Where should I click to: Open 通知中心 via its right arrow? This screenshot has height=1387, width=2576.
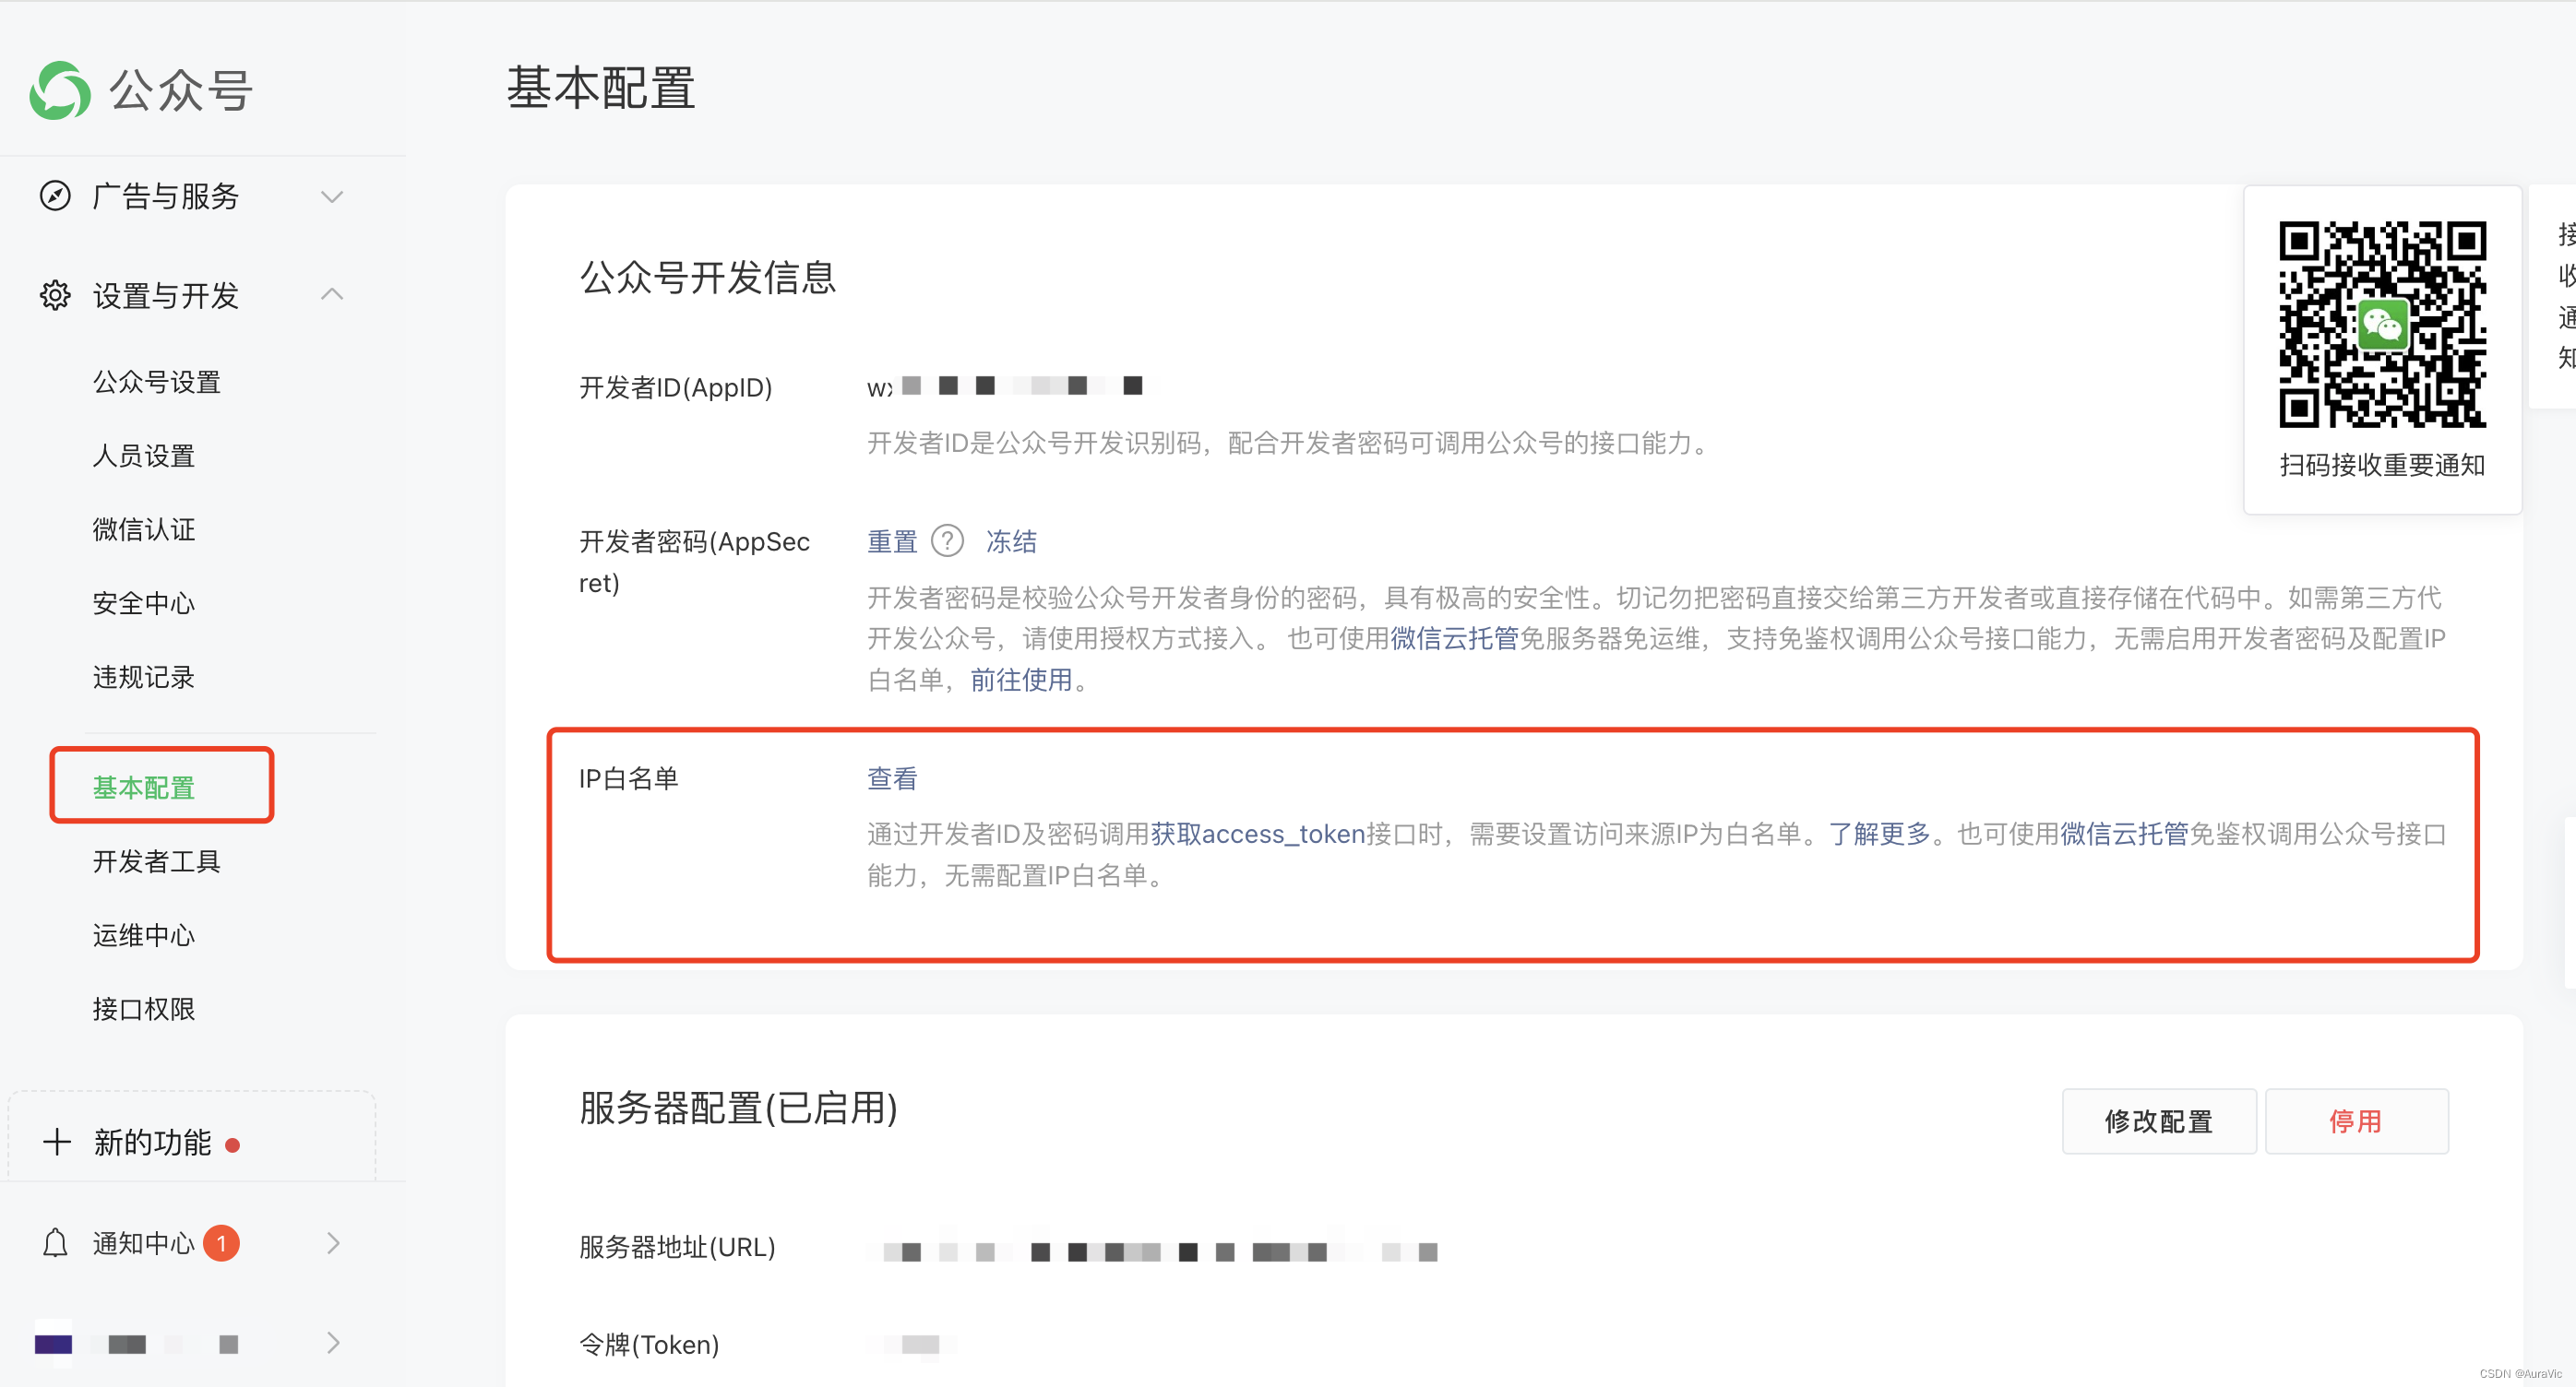click(x=333, y=1243)
